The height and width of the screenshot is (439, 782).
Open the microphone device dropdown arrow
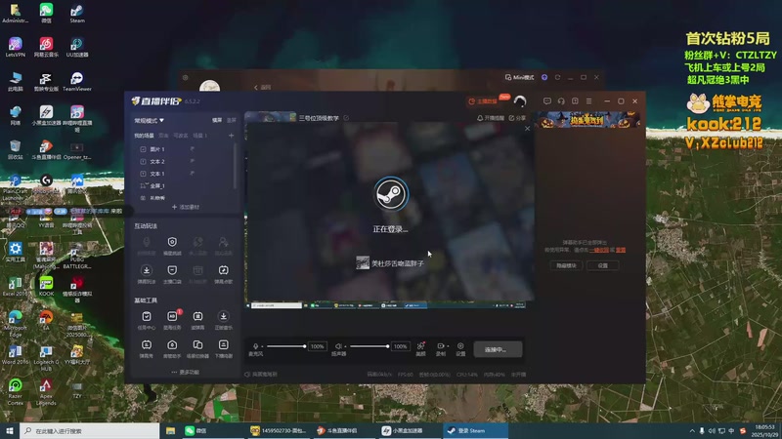[262, 346]
